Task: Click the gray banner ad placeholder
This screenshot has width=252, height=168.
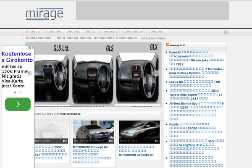Action: tap(152, 11)
